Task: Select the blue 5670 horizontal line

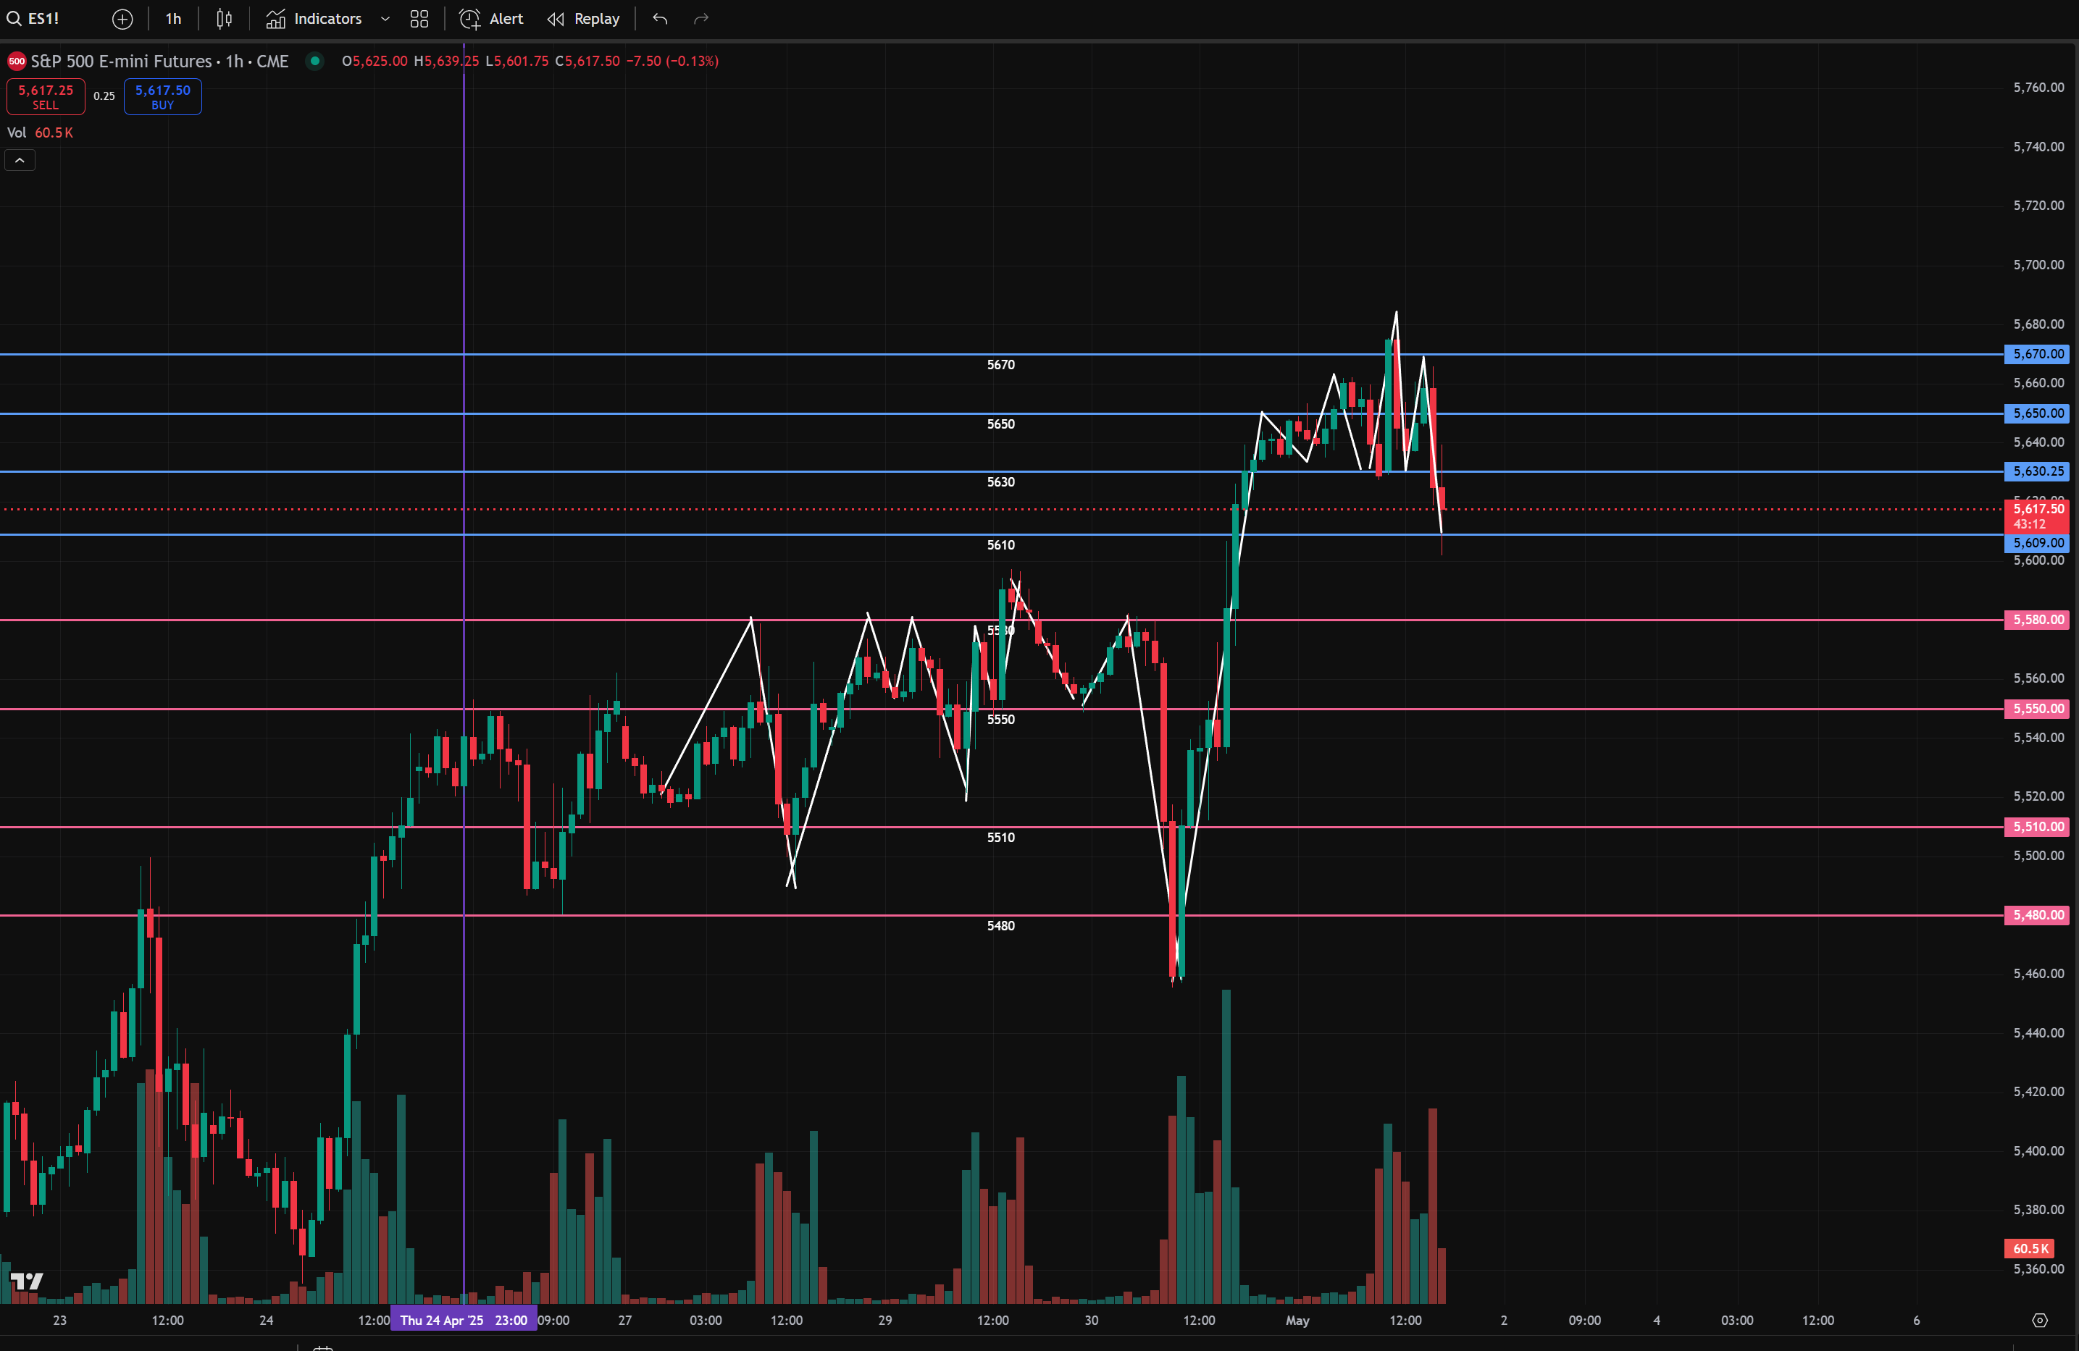Action: (x=699, y=354)
